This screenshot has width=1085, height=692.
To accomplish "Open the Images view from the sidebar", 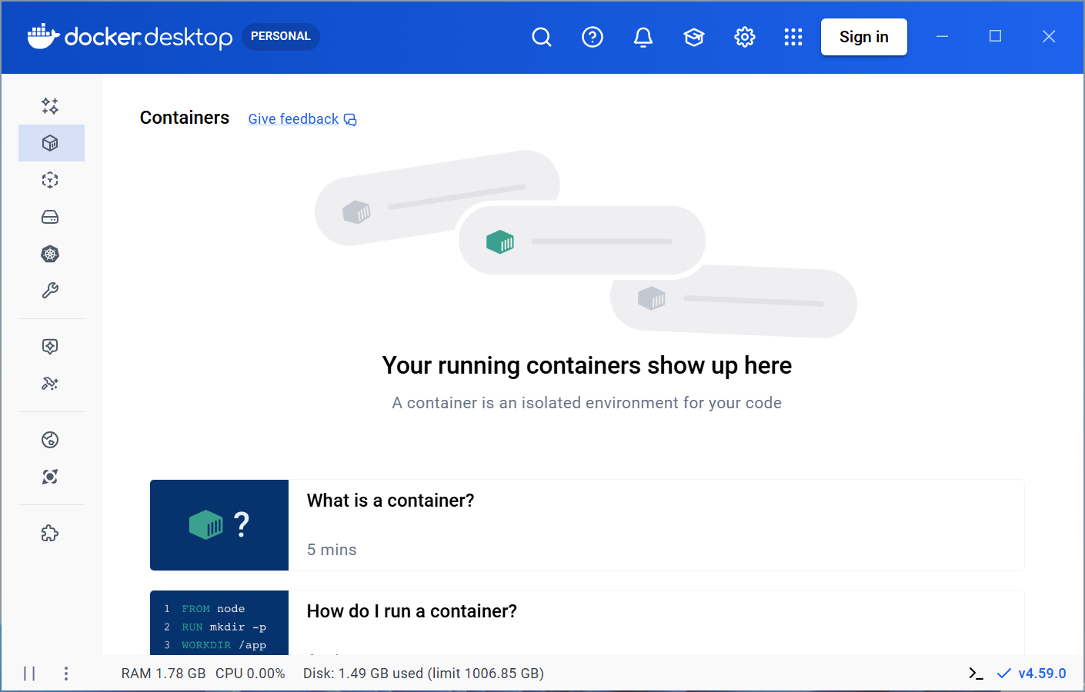I will click(50, 180).
